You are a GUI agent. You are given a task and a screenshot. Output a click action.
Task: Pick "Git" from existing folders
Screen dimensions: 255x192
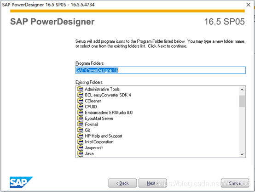(87, 130)
